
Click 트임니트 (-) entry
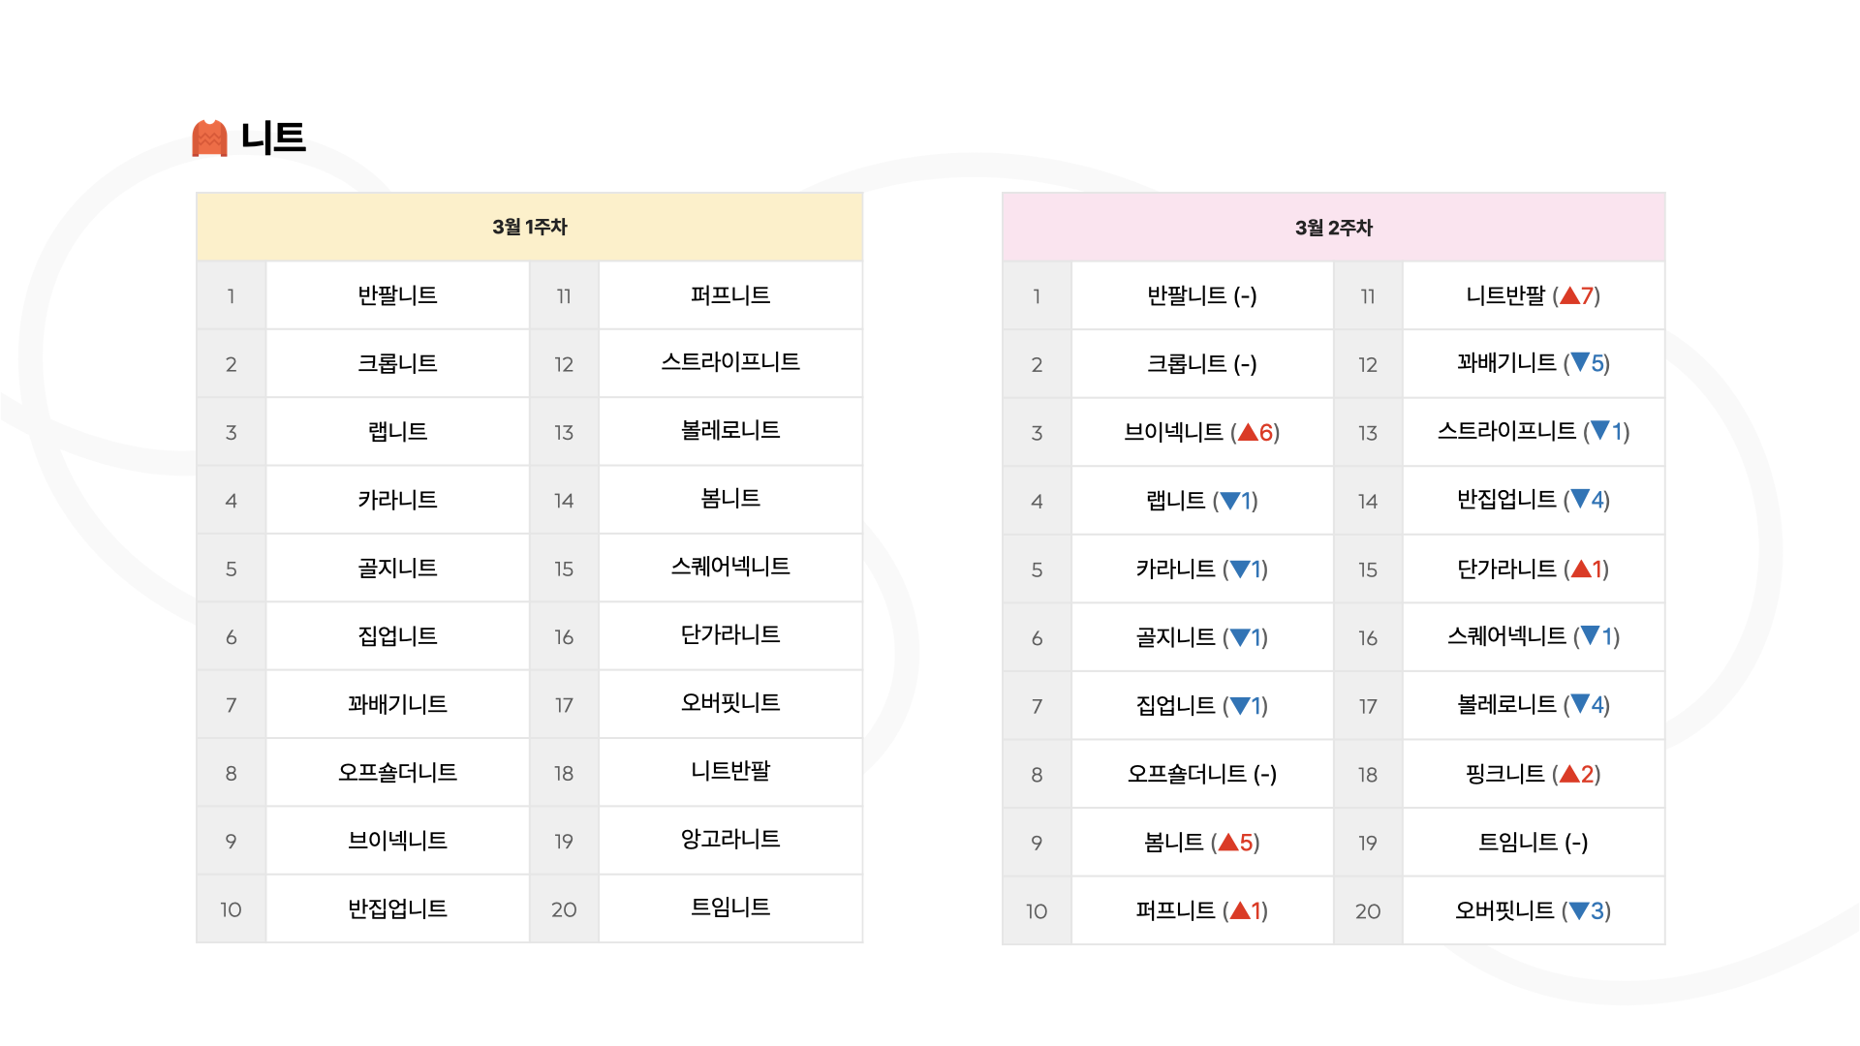[1534, 843]
